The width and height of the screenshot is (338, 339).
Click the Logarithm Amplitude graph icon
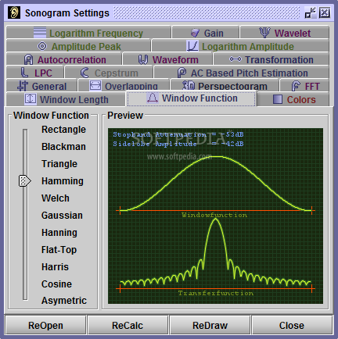(192, 46)
